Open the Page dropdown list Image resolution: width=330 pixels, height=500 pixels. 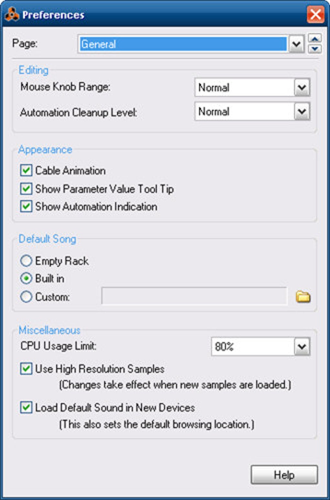click(x=296, y=44)
